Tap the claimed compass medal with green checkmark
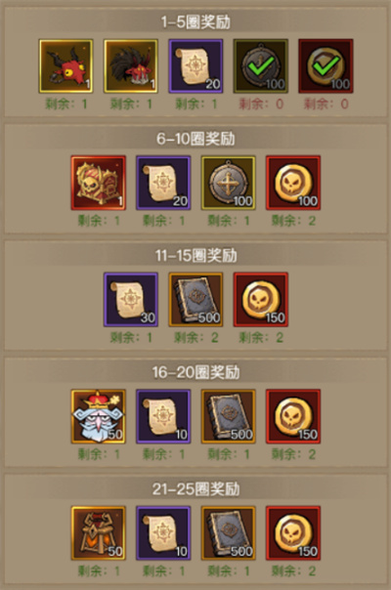 coord(261,66)
